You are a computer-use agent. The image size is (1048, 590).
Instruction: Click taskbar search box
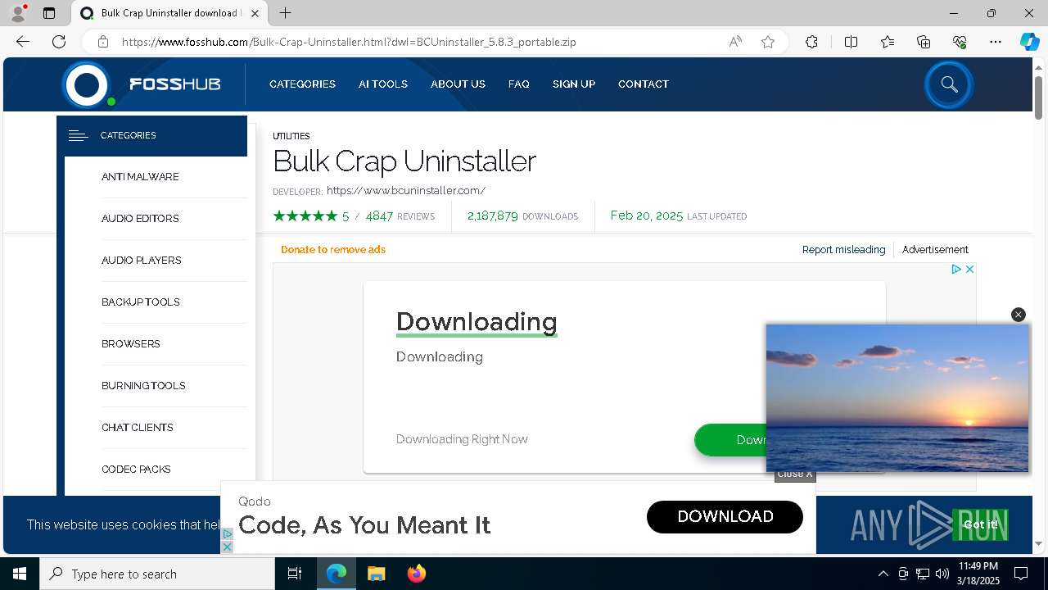point(157,574)
